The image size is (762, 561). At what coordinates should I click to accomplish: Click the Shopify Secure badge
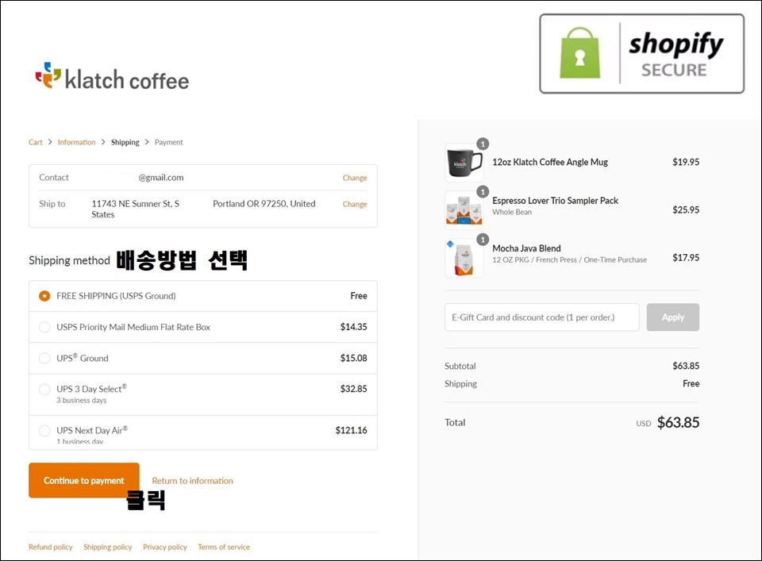pyautogui.click(x=641, y=53)
